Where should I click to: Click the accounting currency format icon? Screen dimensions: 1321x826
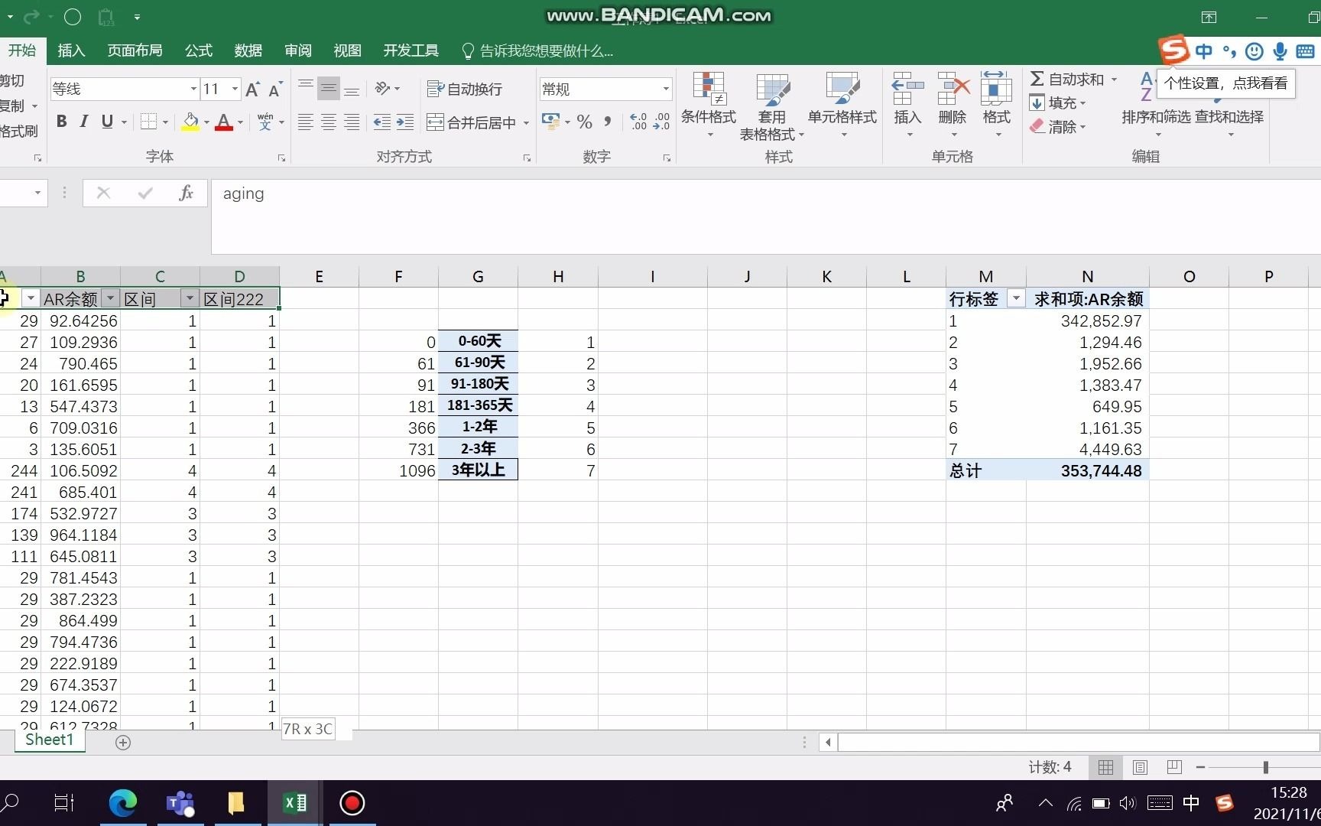click(x=550, y=122)
